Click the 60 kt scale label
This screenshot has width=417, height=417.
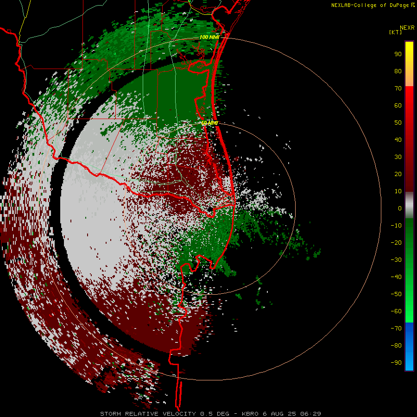tap(398, 106)
